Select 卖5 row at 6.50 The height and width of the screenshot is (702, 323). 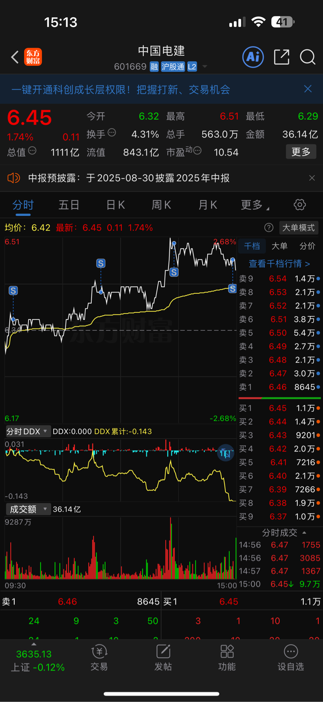coord(279,333)
